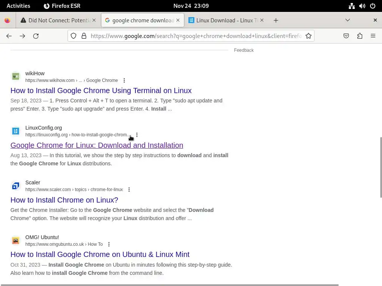
Task: Open the clock and calendar panel
Action: (191, 6)
